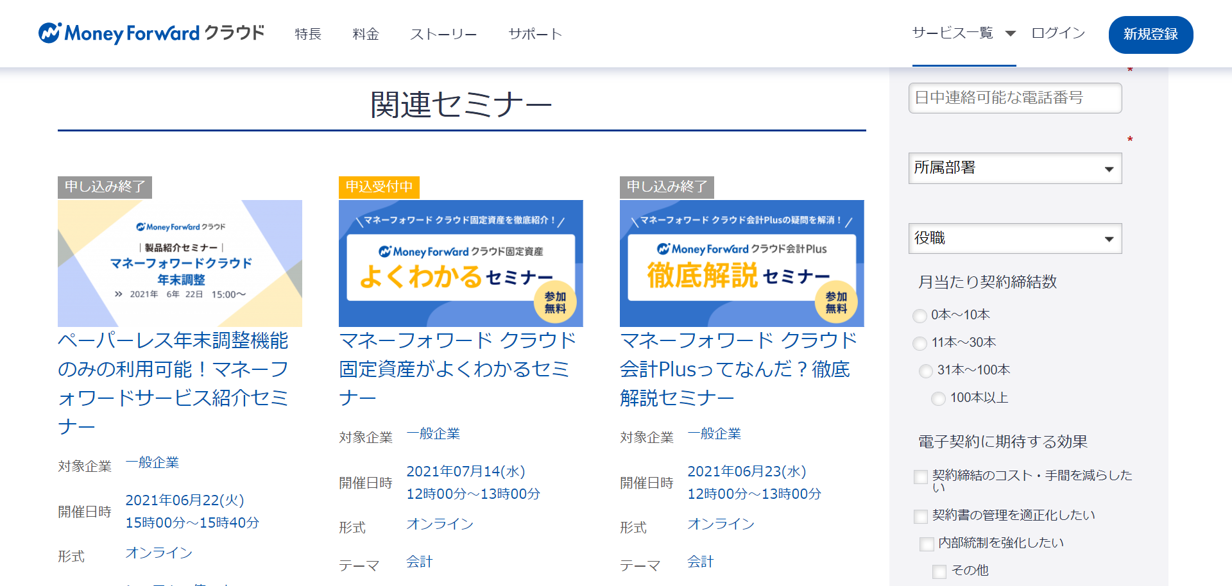
Task: Check the その他 checkbox
Action: click(x=939, y=572)
